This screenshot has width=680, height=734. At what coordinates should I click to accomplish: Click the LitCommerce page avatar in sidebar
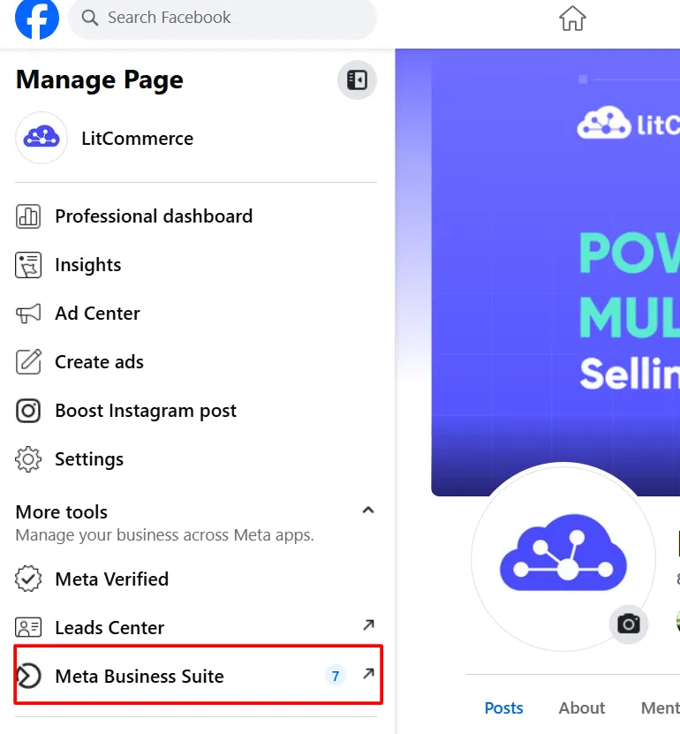(x=42, y=138)
